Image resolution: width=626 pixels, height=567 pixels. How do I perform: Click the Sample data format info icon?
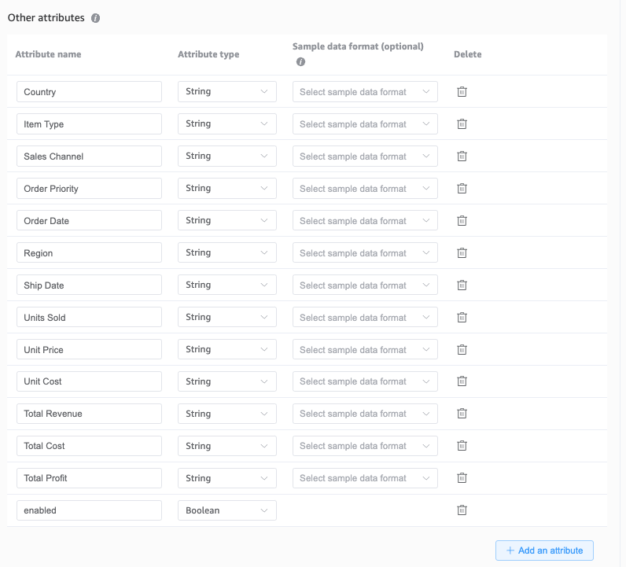click(x=300, y=62)
